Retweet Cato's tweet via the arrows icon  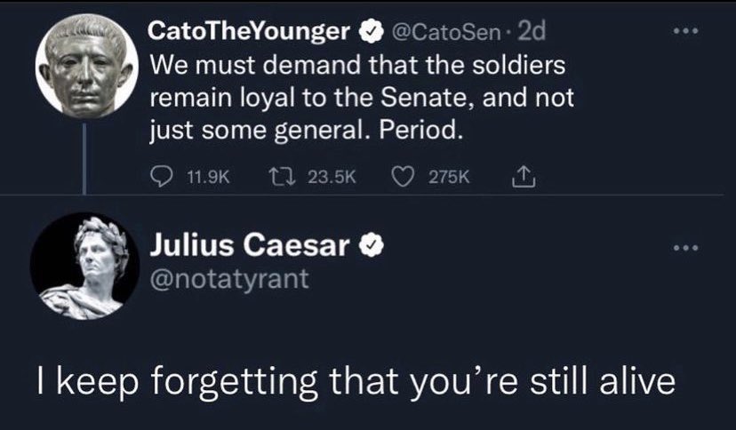pyautogui.click(x=282, y=178)
